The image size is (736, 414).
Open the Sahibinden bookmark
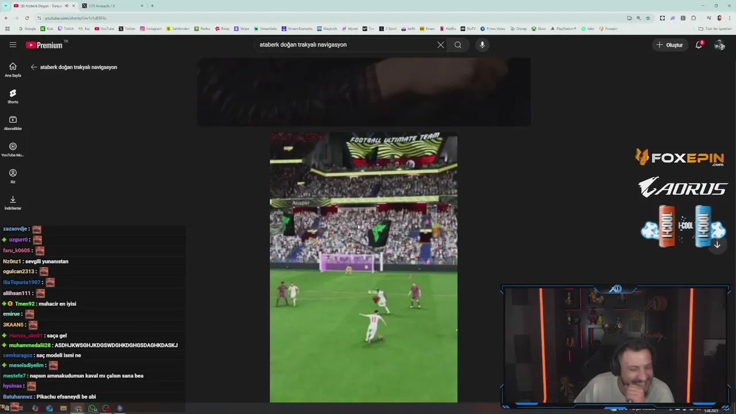click(178, 29)
